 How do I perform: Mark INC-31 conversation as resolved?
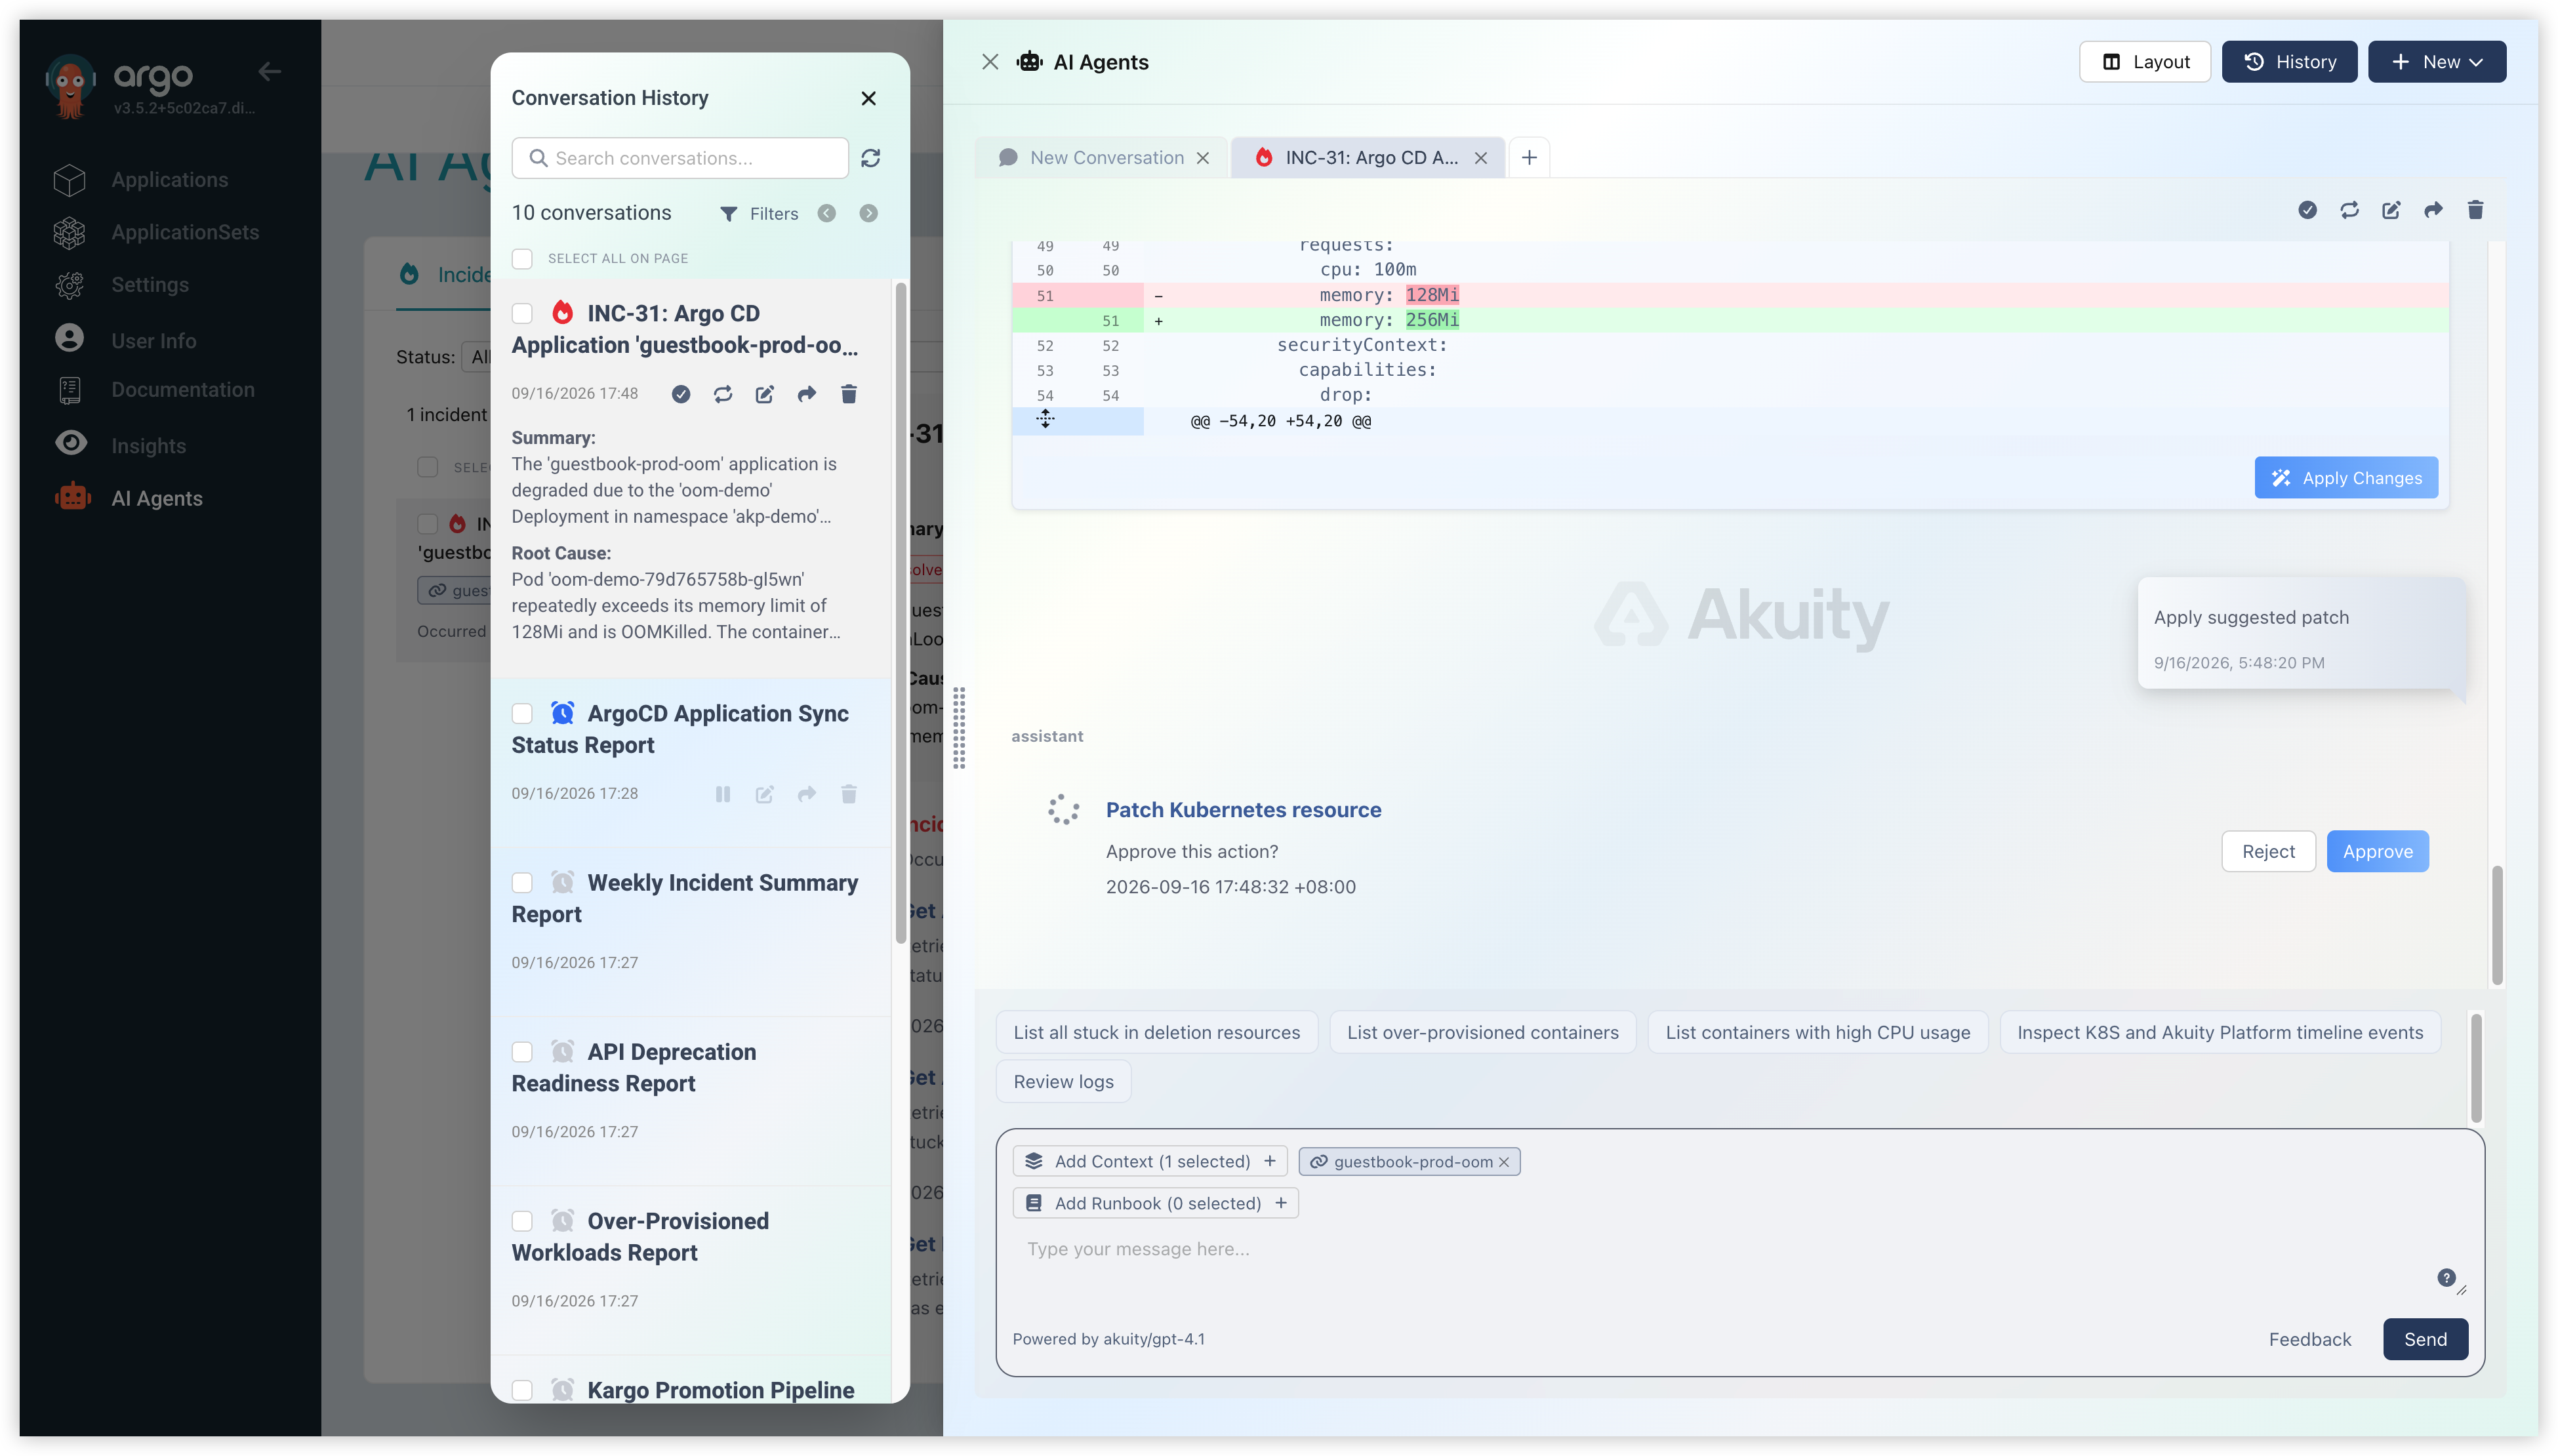point(681,394)
